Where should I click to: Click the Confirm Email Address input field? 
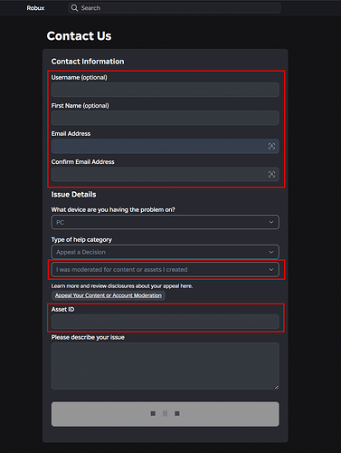pos(166,174)
